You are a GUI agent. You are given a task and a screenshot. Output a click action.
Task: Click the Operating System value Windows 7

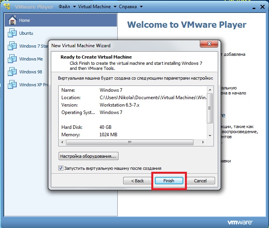[111, 112]
